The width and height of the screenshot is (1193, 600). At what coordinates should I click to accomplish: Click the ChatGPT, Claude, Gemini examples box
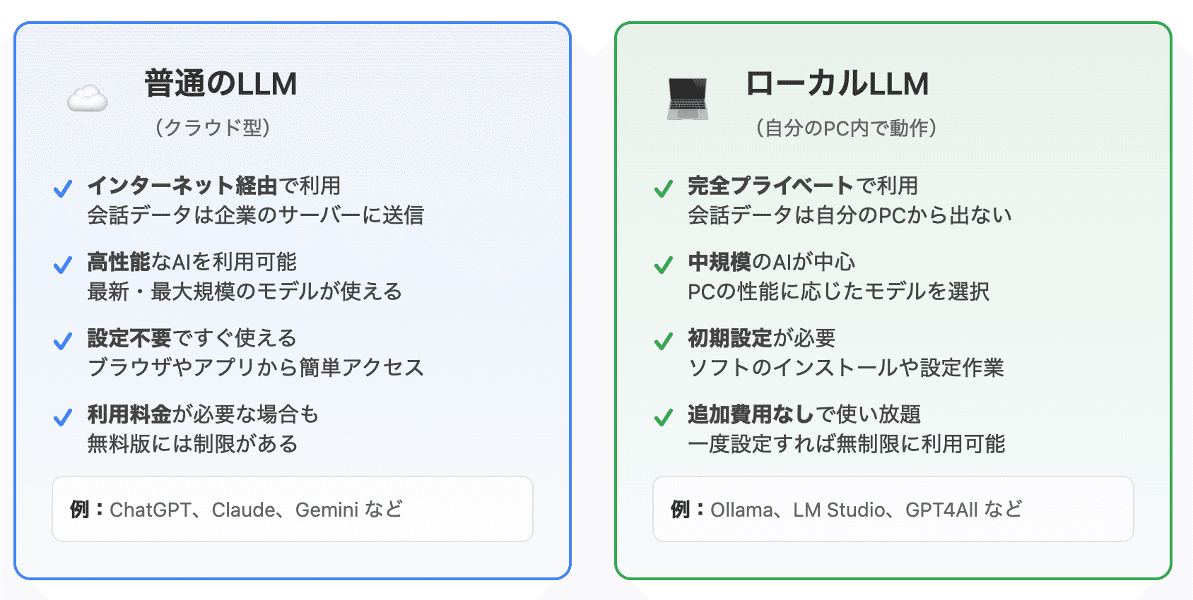coord(292,509)
